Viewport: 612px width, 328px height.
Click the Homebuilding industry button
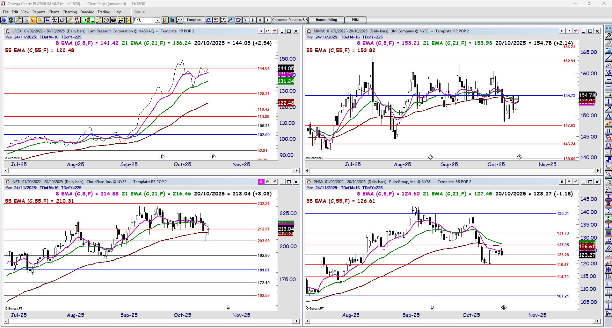(326, 20)
